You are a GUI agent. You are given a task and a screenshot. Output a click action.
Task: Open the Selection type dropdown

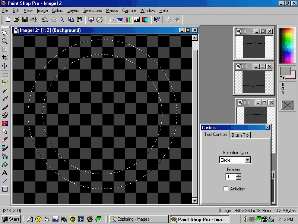247,160
